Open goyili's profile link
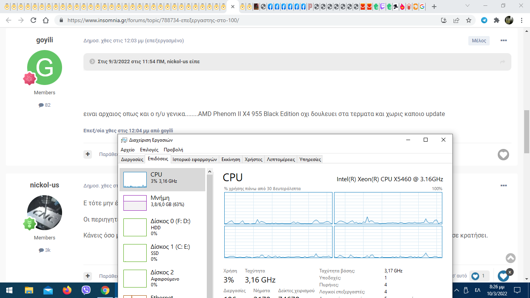The height and width of the screenshot is (298, 530). 45,40
